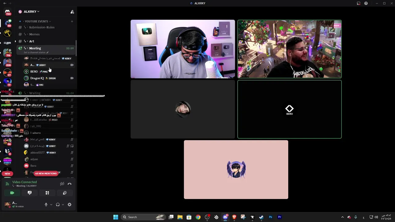Screen dimensions: 395x222
Task: Open Windows Start menu
Action: [x=116, y=217]
